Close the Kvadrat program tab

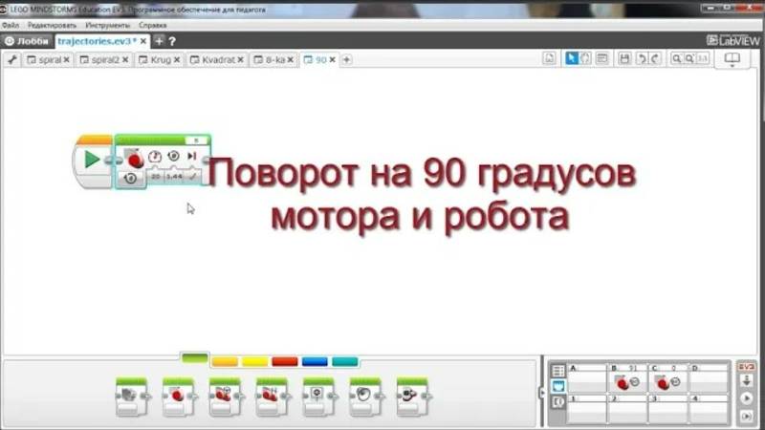point(240,59)
